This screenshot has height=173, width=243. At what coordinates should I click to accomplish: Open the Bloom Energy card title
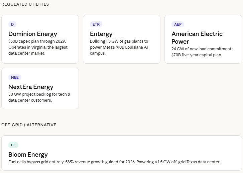tap(28, 155)
